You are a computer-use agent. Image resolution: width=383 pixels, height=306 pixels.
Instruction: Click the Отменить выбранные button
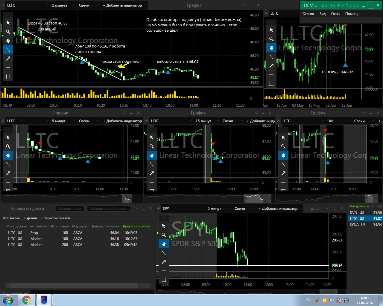(109, 209)
